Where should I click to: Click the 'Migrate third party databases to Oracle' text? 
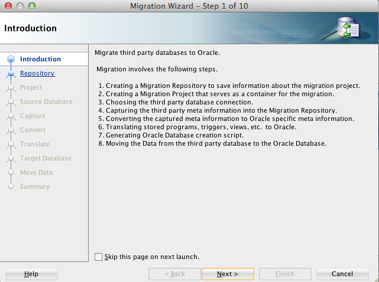click(157, 53)
